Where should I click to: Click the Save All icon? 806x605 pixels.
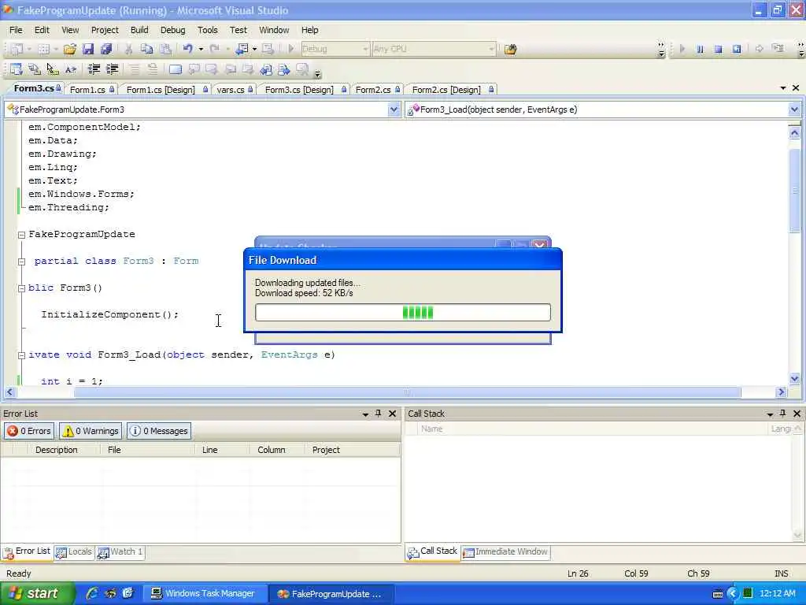tap(106, 49)
